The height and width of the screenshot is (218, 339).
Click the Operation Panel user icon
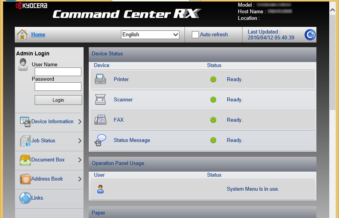[100, 189]
